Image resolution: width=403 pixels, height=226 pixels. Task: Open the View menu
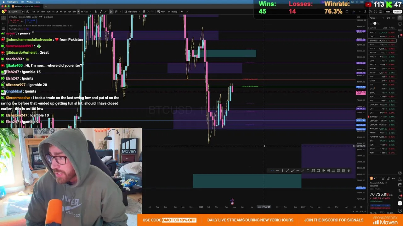[38, 2]
